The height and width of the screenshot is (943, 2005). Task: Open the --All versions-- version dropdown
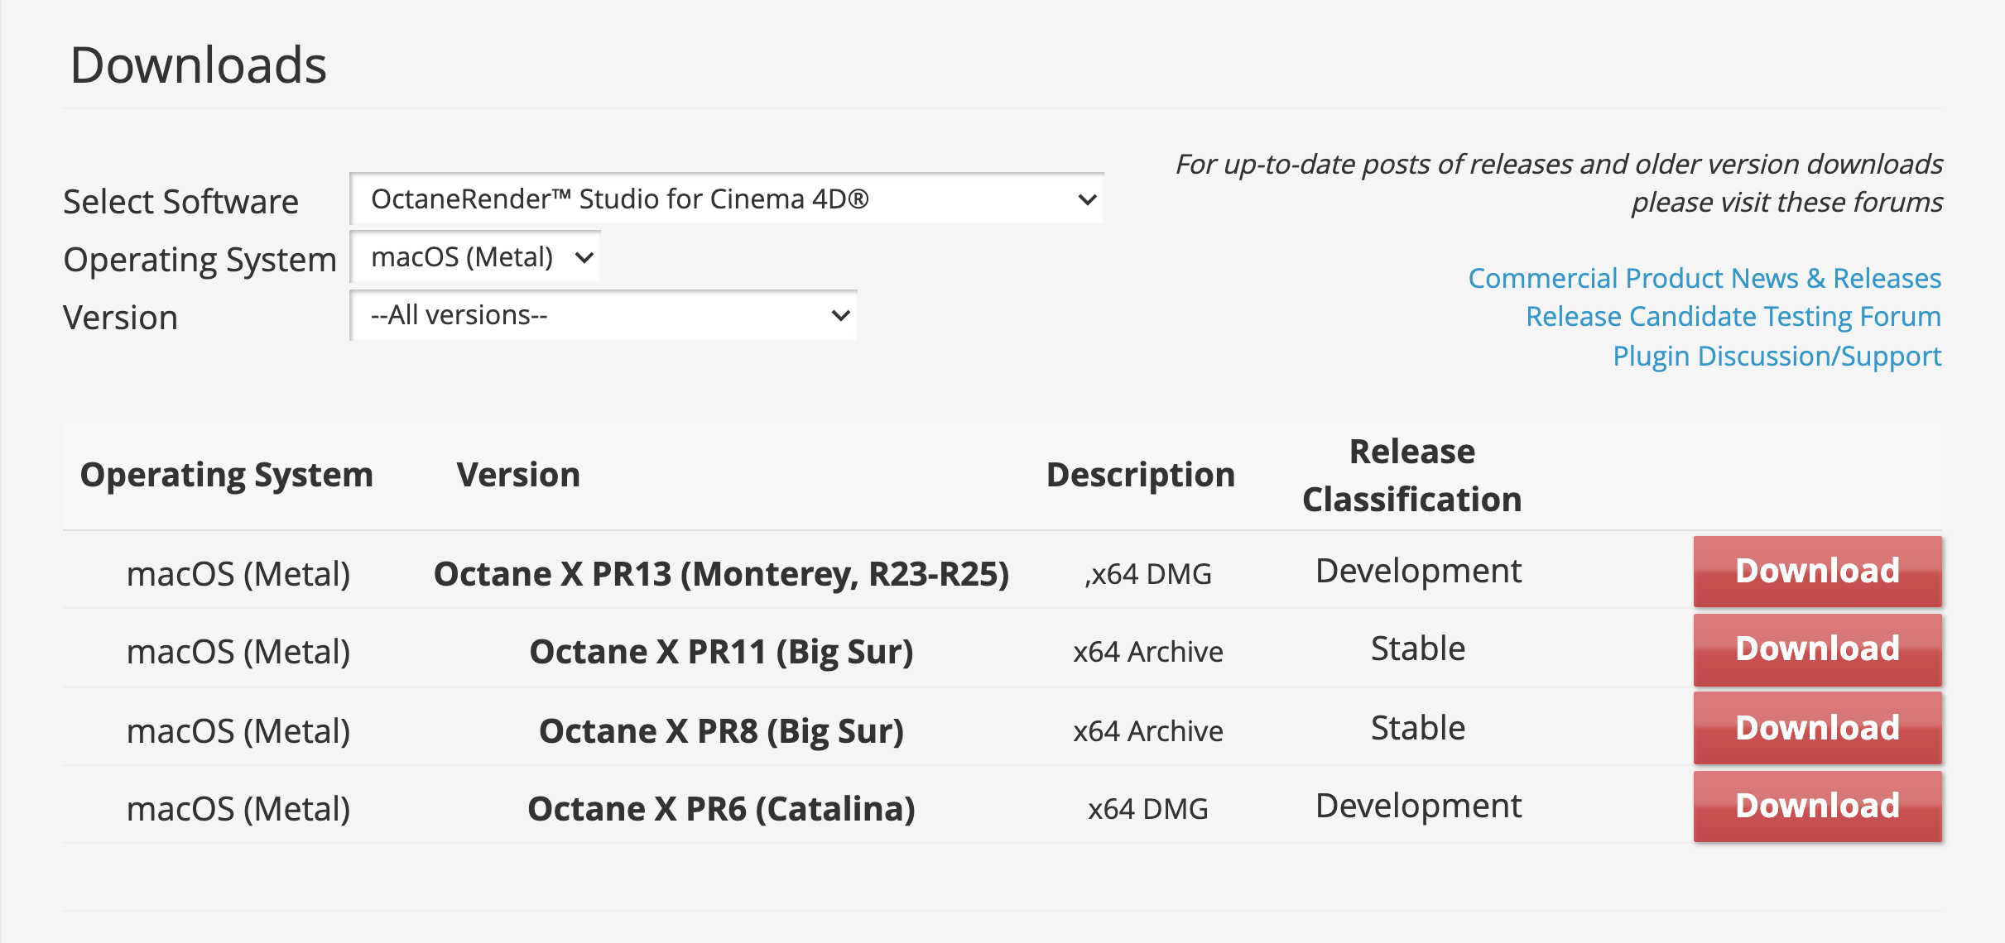pos(603,315)
